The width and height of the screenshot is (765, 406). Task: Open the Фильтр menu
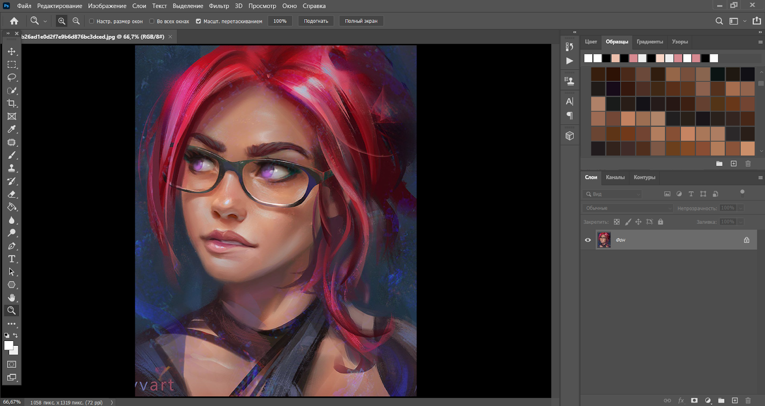219,6
